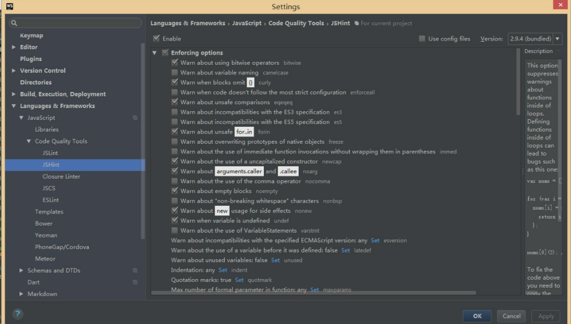Enable the varstmt VariableStatements warning
Screen dimensions: 571x324
[175, 230]
